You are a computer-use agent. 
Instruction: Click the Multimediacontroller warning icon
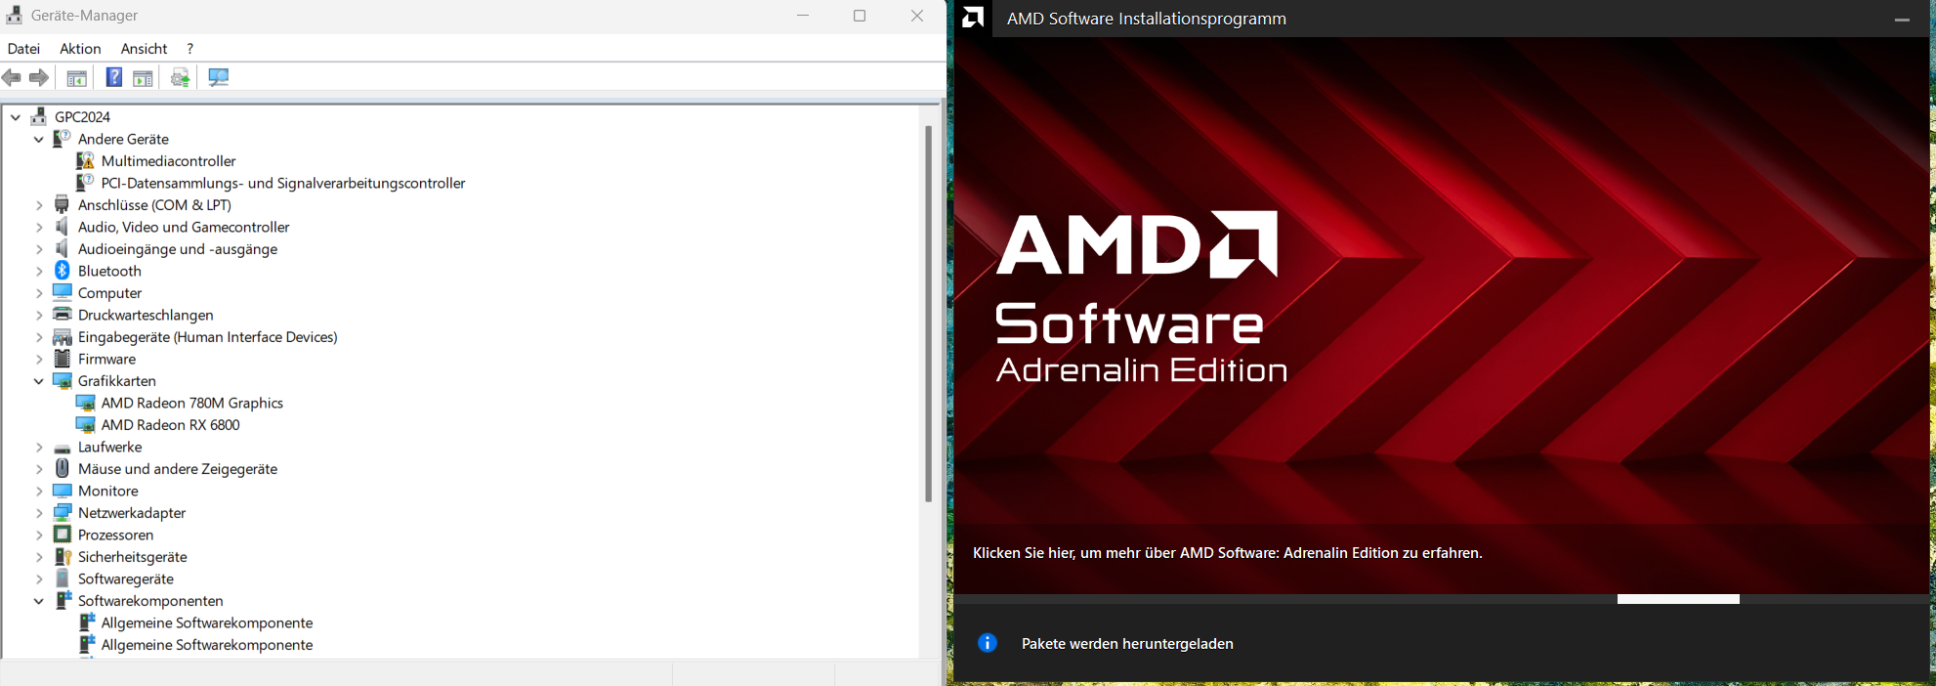pyautogui.click(x=86, y=160)
